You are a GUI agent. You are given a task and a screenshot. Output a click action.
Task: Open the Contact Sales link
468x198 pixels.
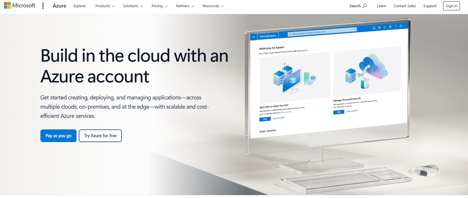(404, 6)
